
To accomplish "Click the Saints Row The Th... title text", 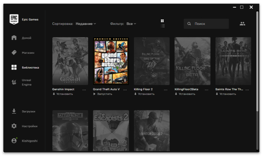I will click(x=229, y=89).
